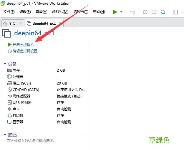Select the 网络适配器 device label

[x=21, y=96]
